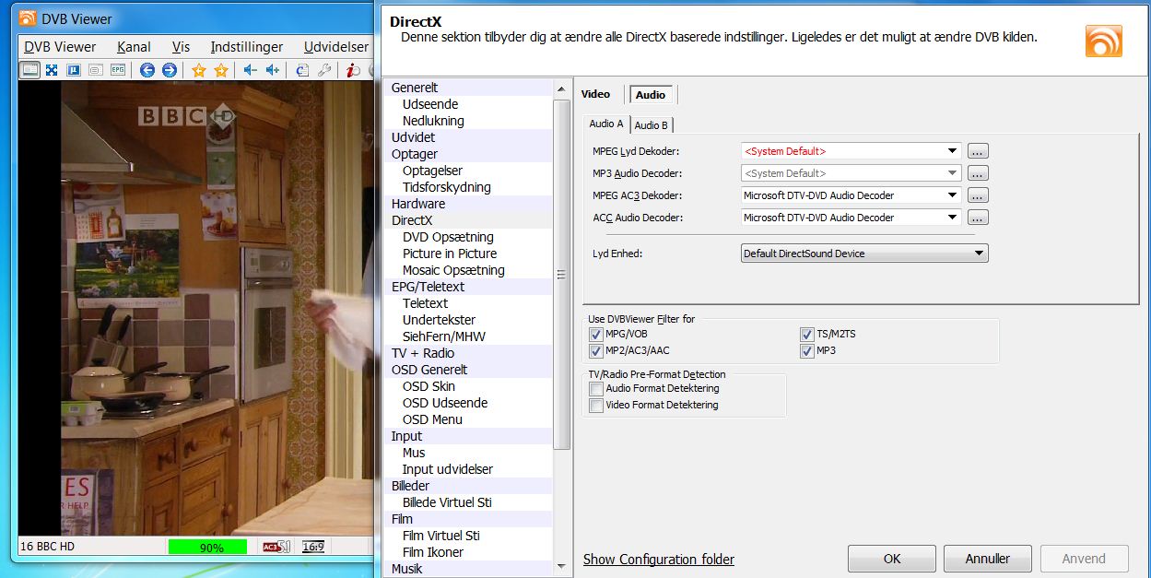The width and height of the screenshot is (1151, 578).
Task: Toggle the MP3 filter checkbox
Action: click(807, 350)
